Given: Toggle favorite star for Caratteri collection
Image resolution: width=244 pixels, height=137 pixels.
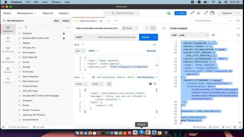Looking at the screenshot, I should click(64, 33).
